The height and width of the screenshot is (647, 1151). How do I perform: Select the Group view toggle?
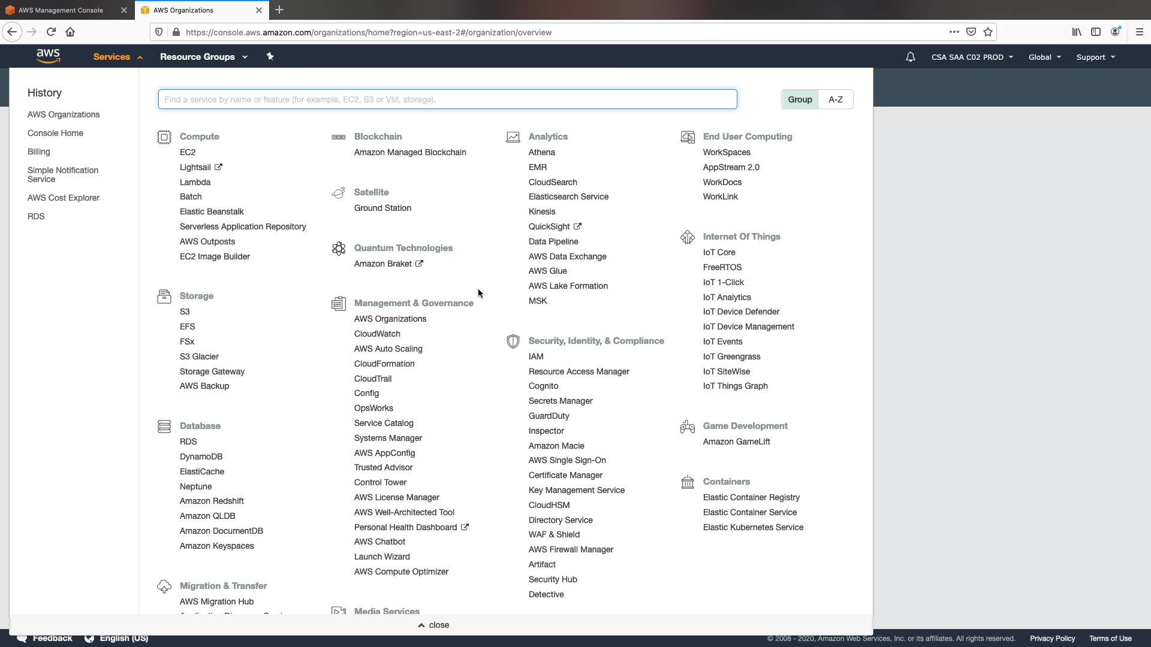[x=800, y=99]
